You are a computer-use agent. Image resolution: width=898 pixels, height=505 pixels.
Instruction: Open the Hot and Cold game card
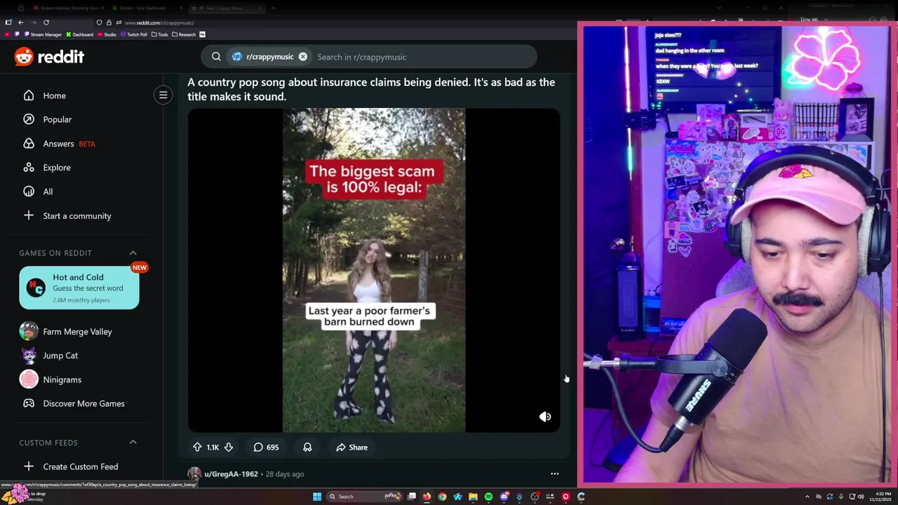pyautogui.click(x=79, y=288)
